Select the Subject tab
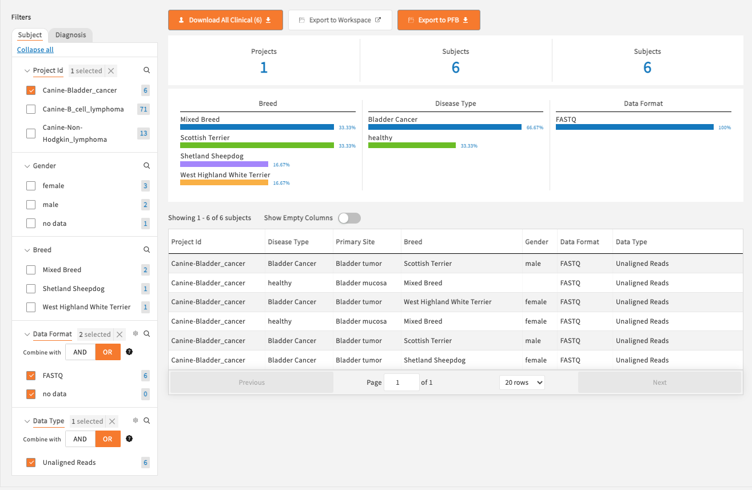 29,35
